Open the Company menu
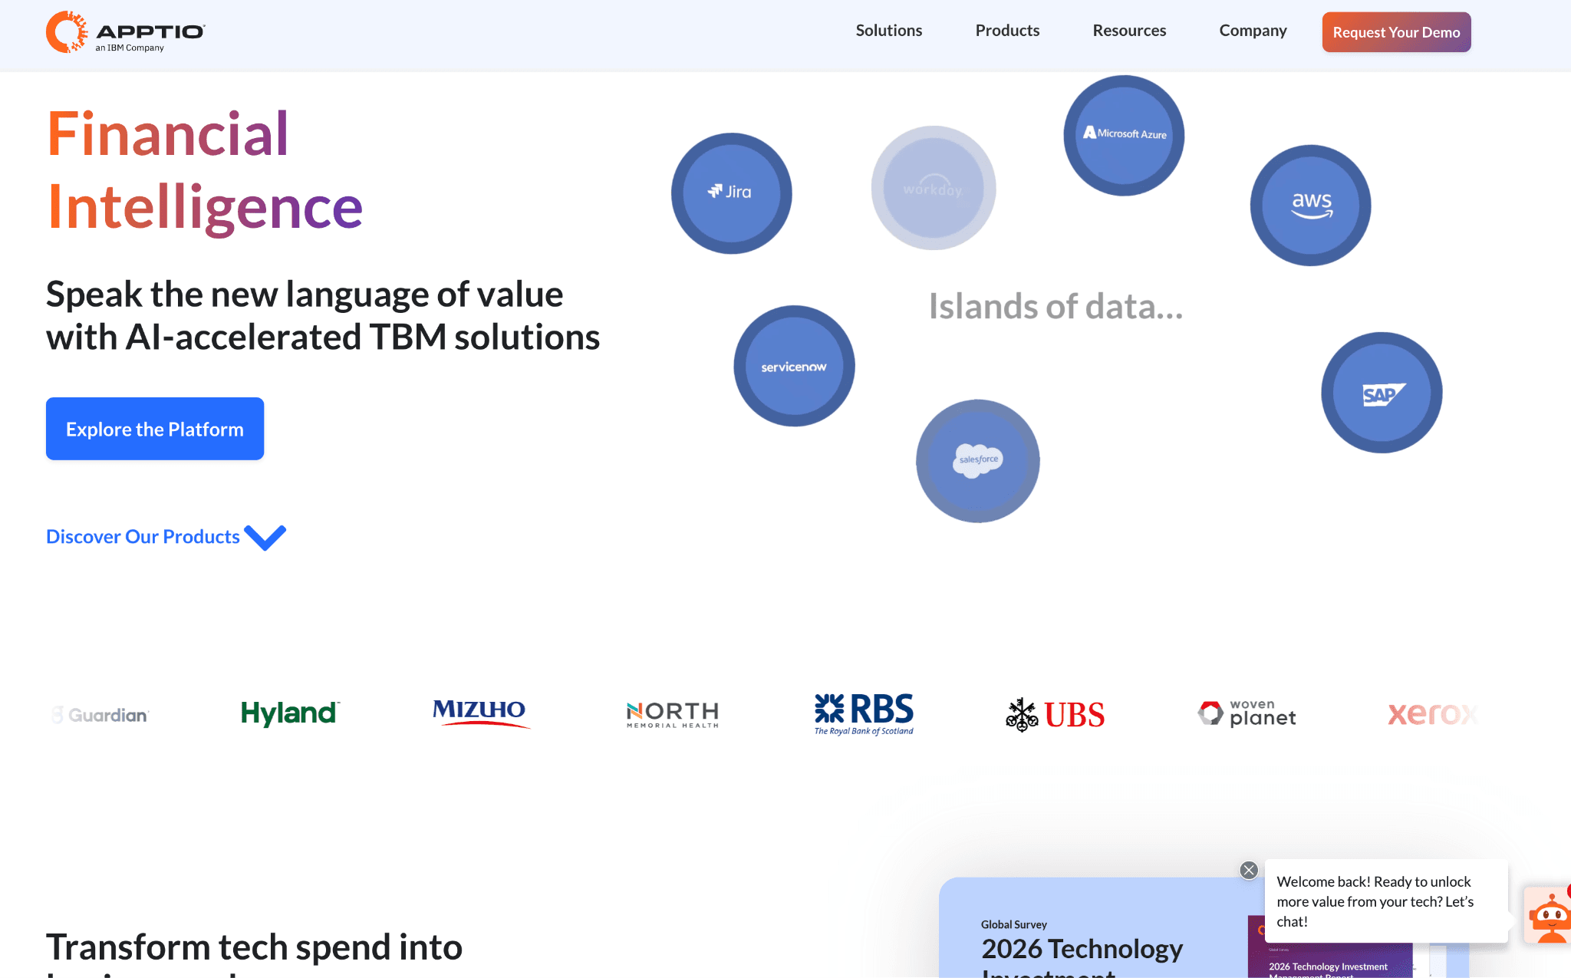 [x=1253, y=31]
